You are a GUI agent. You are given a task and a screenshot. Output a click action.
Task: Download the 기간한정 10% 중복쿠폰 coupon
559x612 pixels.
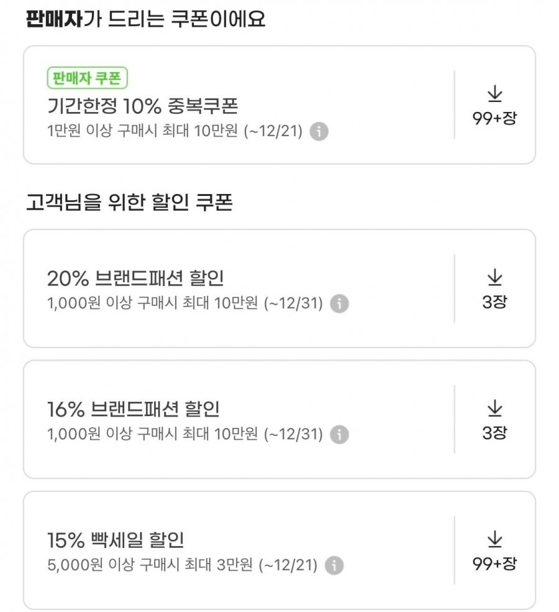pyautogui.click(x=494, y=95)
